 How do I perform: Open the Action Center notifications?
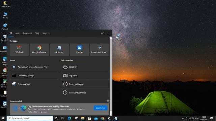pyautogui.click(x=212, y=118)
